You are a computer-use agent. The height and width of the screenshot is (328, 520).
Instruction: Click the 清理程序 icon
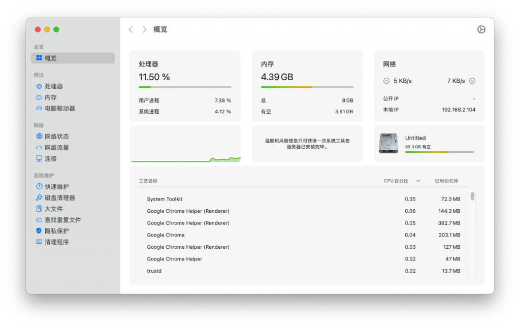tap(39, 242)
